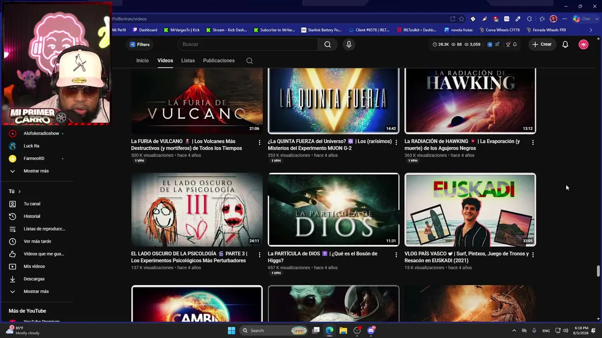Click the YouTube search magnifier button
The image size is (602, 338).
coord(327,45)
